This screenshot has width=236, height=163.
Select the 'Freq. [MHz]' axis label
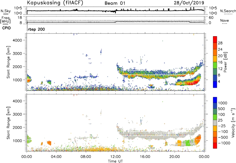(x=5, y=20)
